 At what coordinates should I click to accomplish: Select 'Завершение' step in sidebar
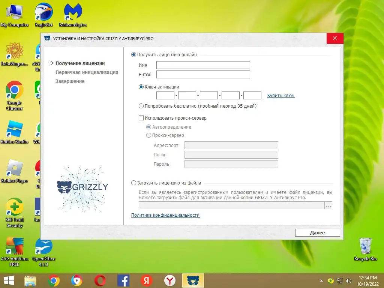pos(70,81)
